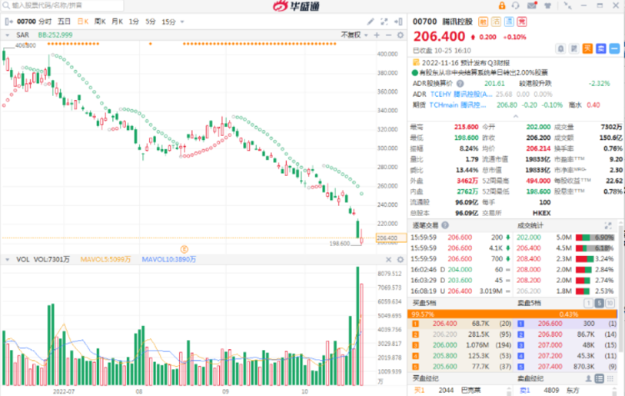Zoom out chart with minus icon
Viewport: 625px width, 396px height.
pyautogui.click(x=388, y=35)
